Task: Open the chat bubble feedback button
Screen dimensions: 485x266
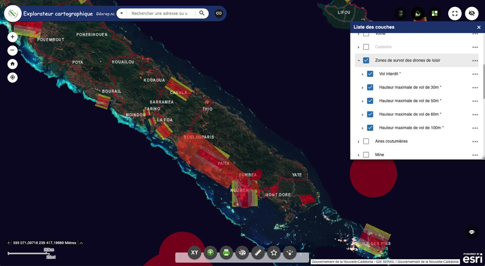Action: (472, 232)
